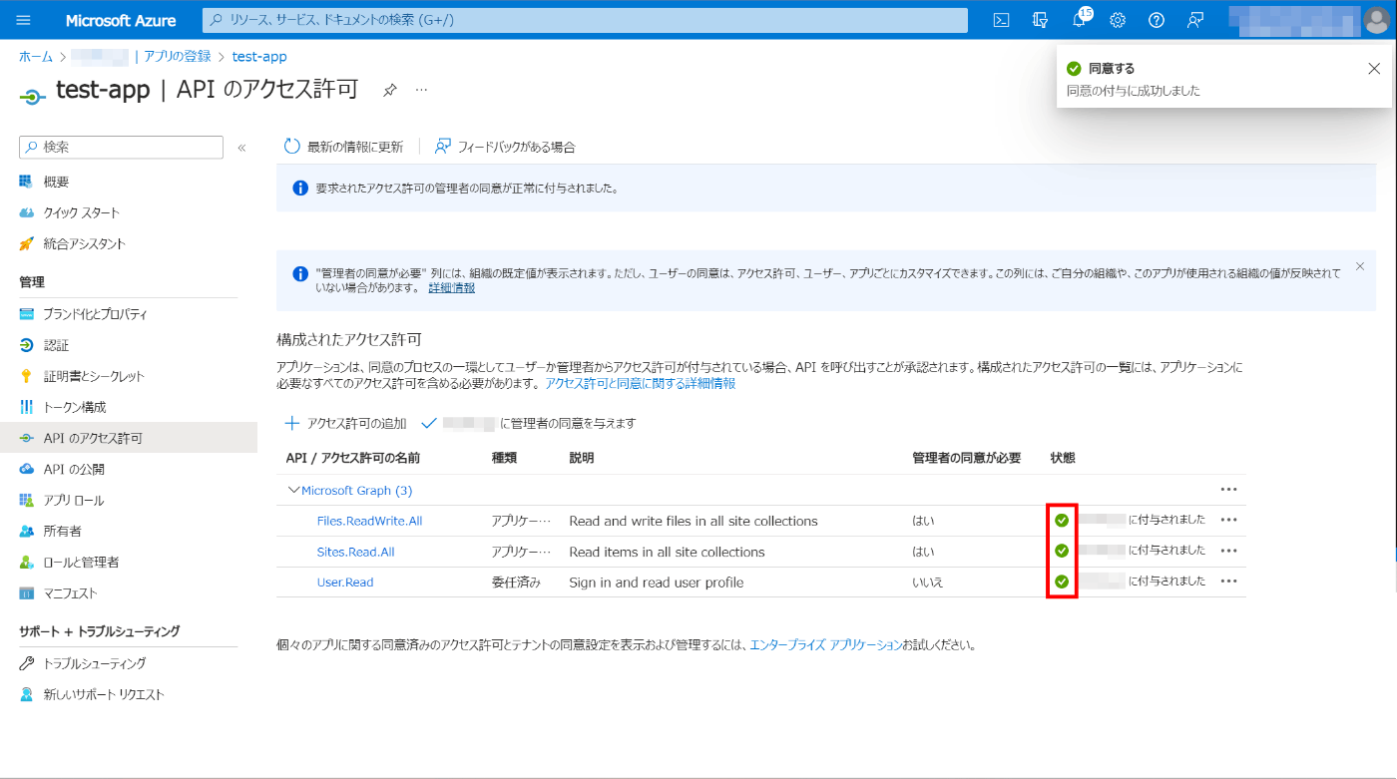Screen dimensions: 1397x779
Task: Open the account avatar menu
Action: click(x=1376, y=20)
